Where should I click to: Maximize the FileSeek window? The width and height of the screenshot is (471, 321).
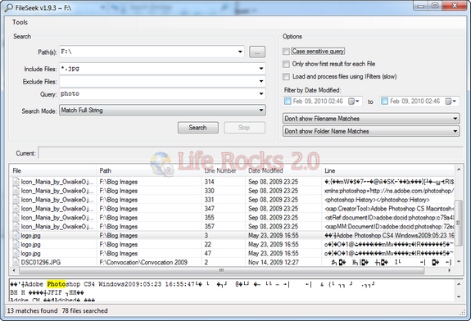tap(435, 6)
